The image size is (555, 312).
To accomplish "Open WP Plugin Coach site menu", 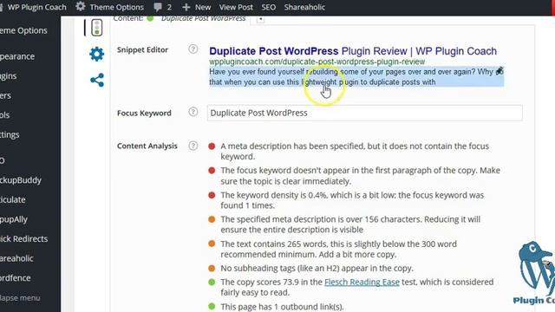I will tap(36, 7).
